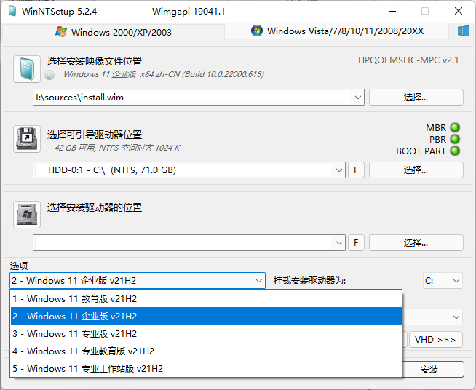Select 3 - Windows 11 专业版 v21H2
Screen dimensions: 476x390
coord(206,333)
